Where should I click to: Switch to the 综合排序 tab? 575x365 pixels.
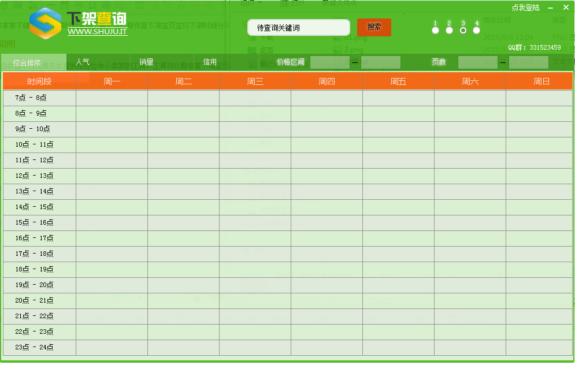point(27,62)
